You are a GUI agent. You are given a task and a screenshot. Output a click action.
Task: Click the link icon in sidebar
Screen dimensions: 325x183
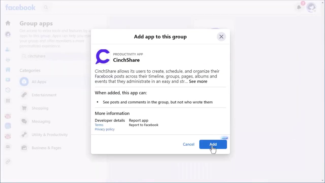coord(8,162)
